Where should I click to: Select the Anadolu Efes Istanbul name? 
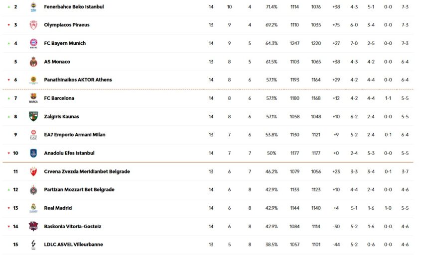point(69,153)
